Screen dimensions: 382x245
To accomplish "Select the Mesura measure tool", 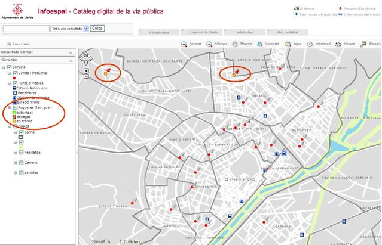I will click(338, 44).
